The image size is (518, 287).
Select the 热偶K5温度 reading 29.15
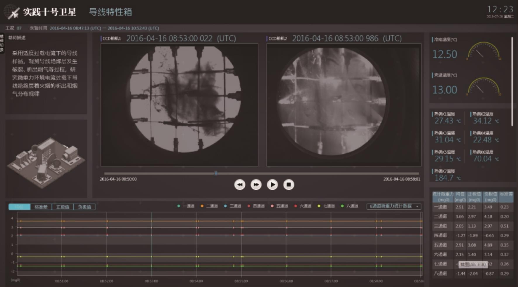coord(444,159)
